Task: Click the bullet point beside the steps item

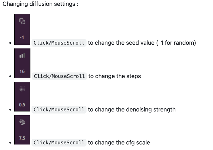Action: coord(12,77)
